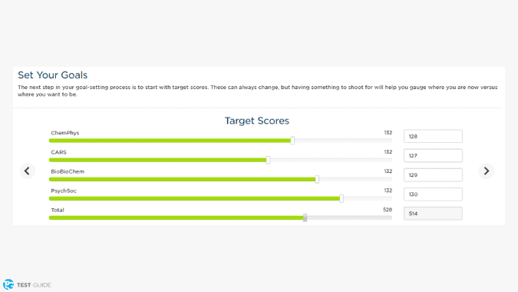This screenshot has height=292, width=518.
Task: Click the PsychSoc slider handle
Action: (341, 198)
